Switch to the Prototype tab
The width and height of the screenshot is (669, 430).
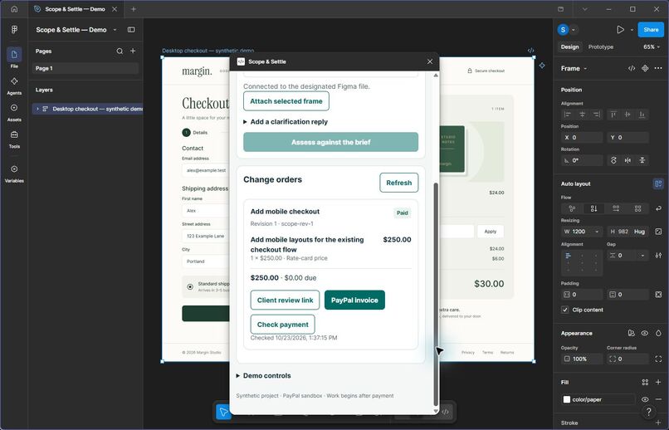click(x=601, y=47)
